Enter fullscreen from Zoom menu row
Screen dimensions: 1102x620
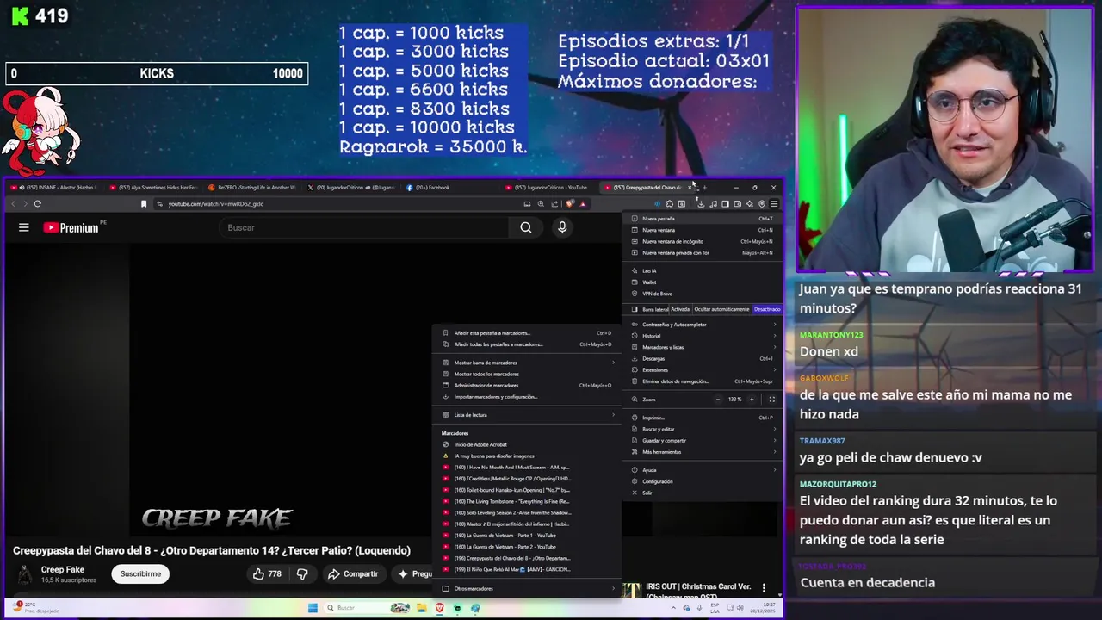pyautogui.click(x=771, y=400)
